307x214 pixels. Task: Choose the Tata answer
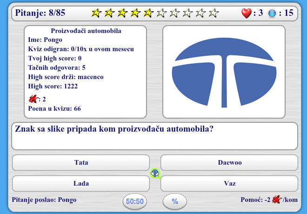pos(81,162)
